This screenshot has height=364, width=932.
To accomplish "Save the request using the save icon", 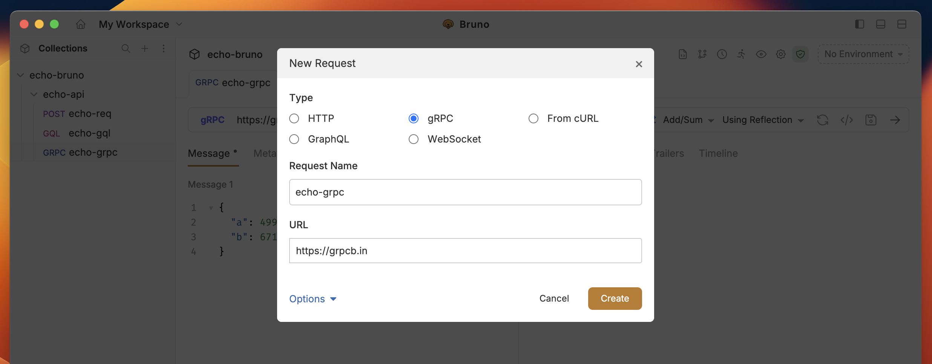I will click(x=871, y=120).
